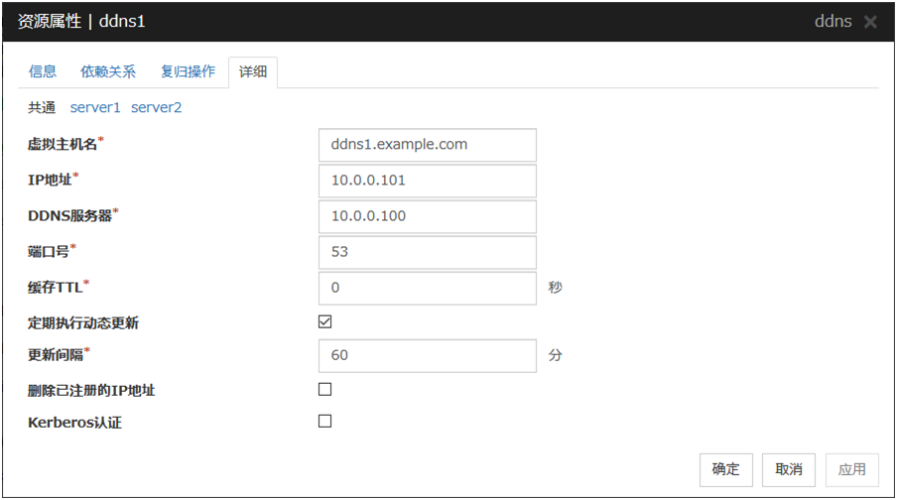Open the server1 settings link
This screenshot has height=500, width=897.
(95, 107)
